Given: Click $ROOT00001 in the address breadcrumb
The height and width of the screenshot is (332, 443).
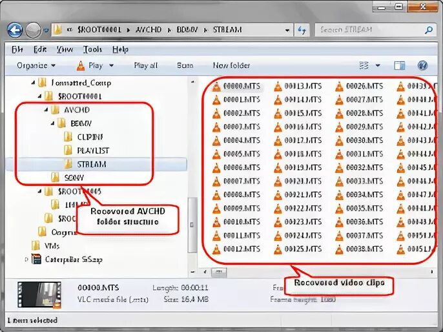Looking at the screenshot, I should [99, 30].
